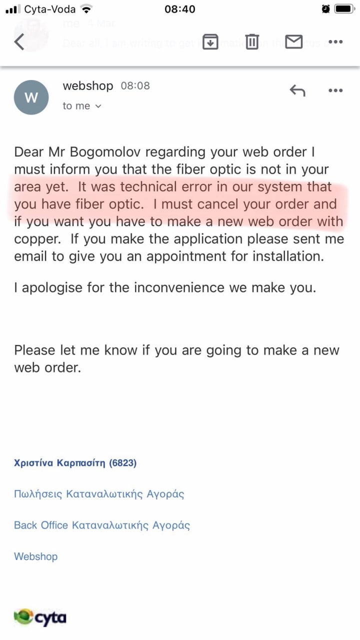Tap the Πωλήσεις Καταναλωτικής Αγοράς line

click(x=99, y=494)
